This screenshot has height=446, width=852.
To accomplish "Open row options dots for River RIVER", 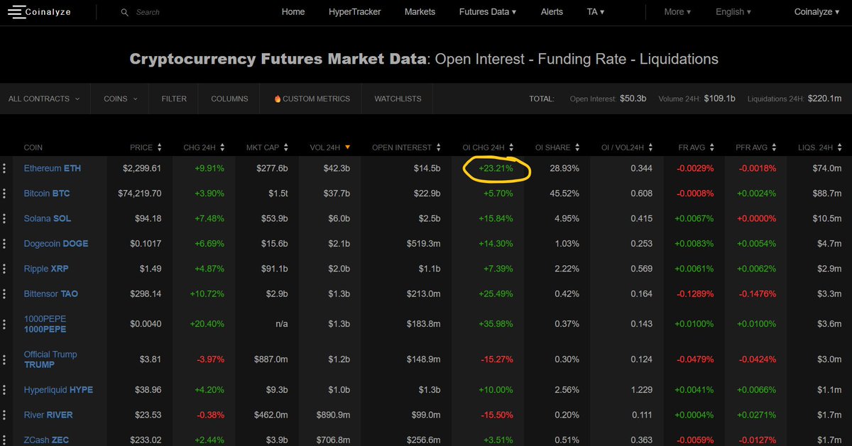I will pyautogui.click(x=4, y=415).
